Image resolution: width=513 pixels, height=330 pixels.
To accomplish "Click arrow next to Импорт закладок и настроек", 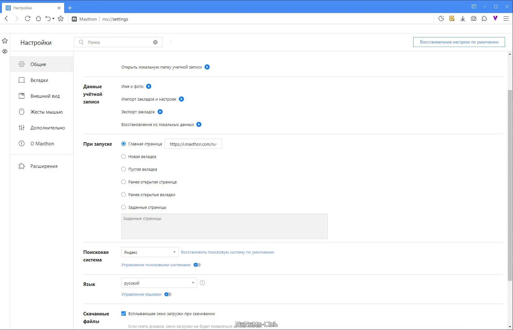I will (181, 99).
